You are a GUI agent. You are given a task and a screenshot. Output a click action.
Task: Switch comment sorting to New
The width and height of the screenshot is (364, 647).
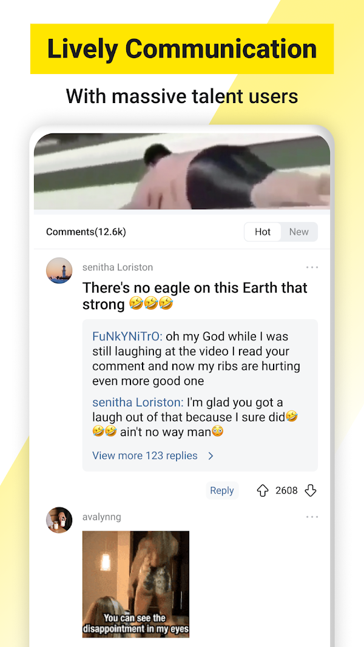(299, 232)
